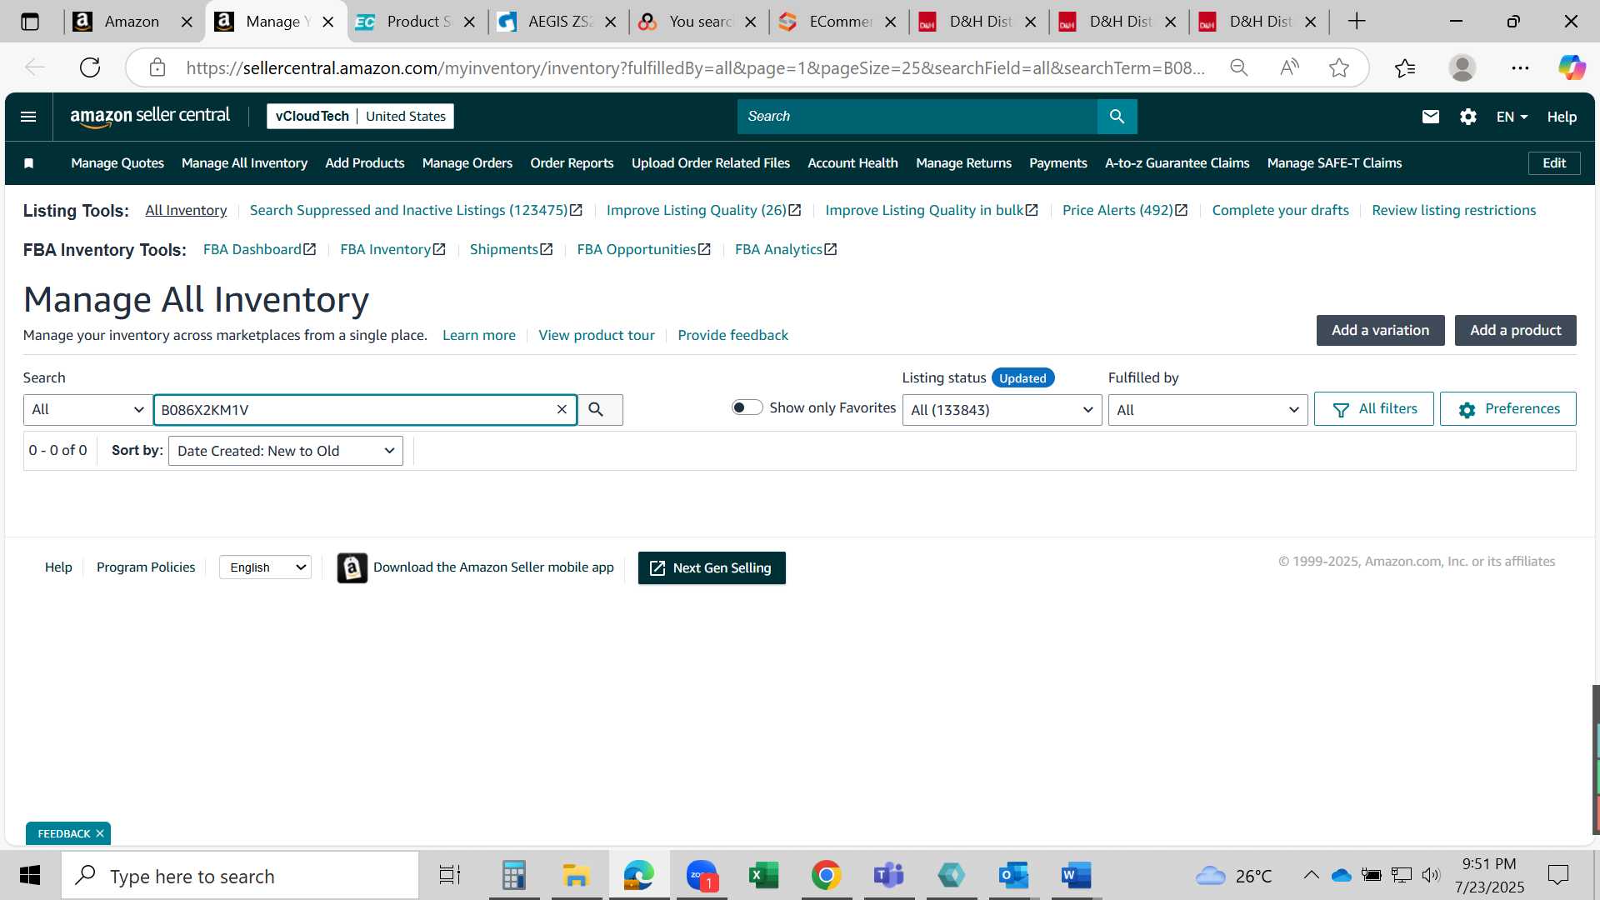Click the Add a product button
Viewport: 1600px width, 900px height.
pos(1515,330)
